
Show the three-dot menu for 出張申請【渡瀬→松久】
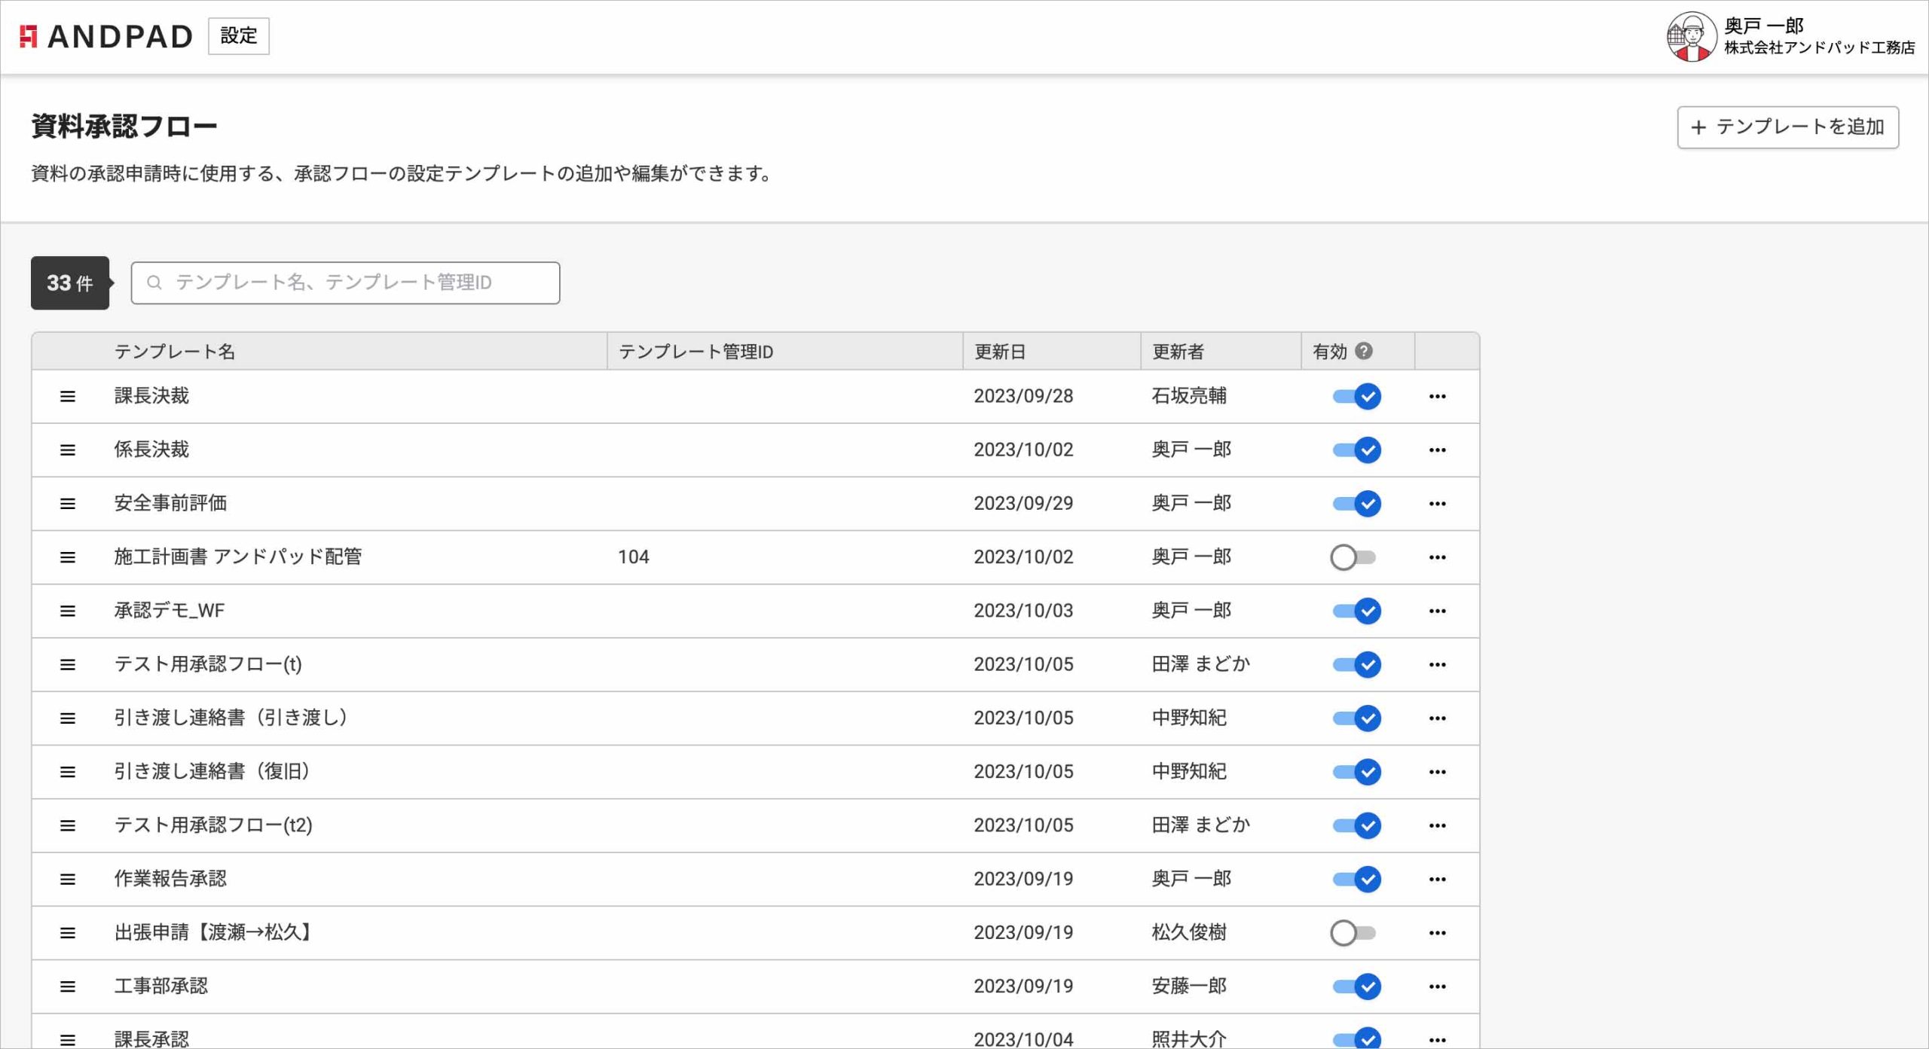pyautogui.click(x=1437, y=933)
